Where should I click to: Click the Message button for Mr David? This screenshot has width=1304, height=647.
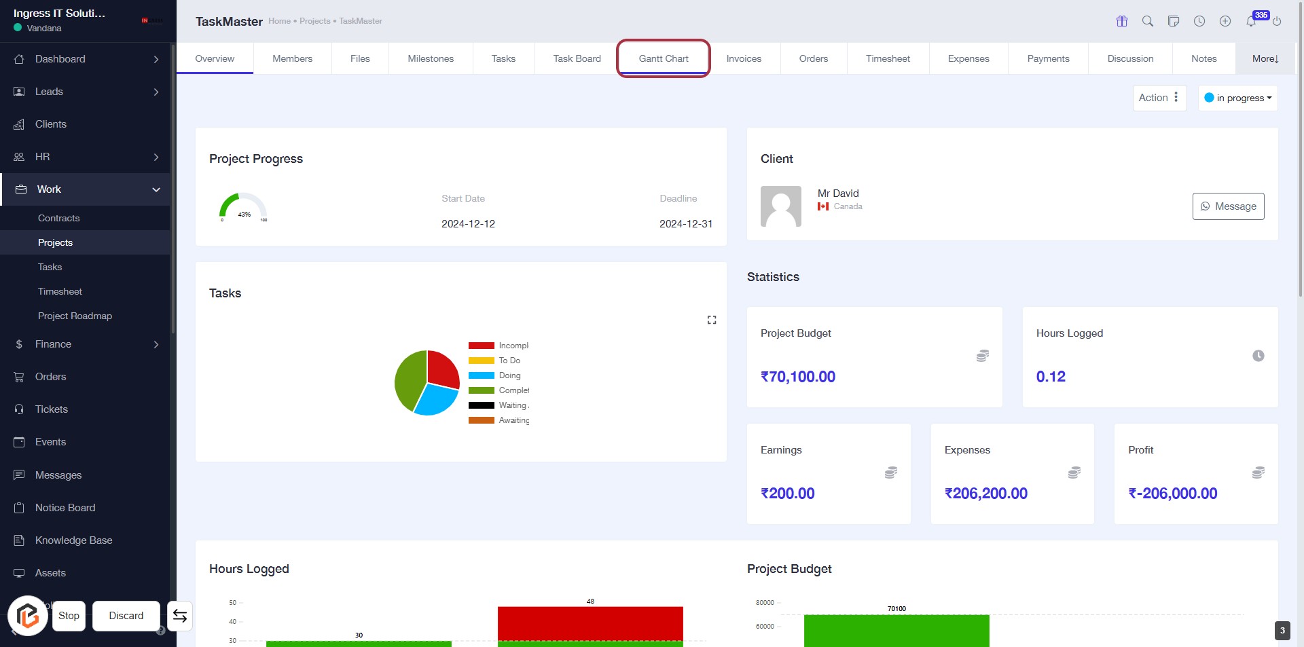1228,206
